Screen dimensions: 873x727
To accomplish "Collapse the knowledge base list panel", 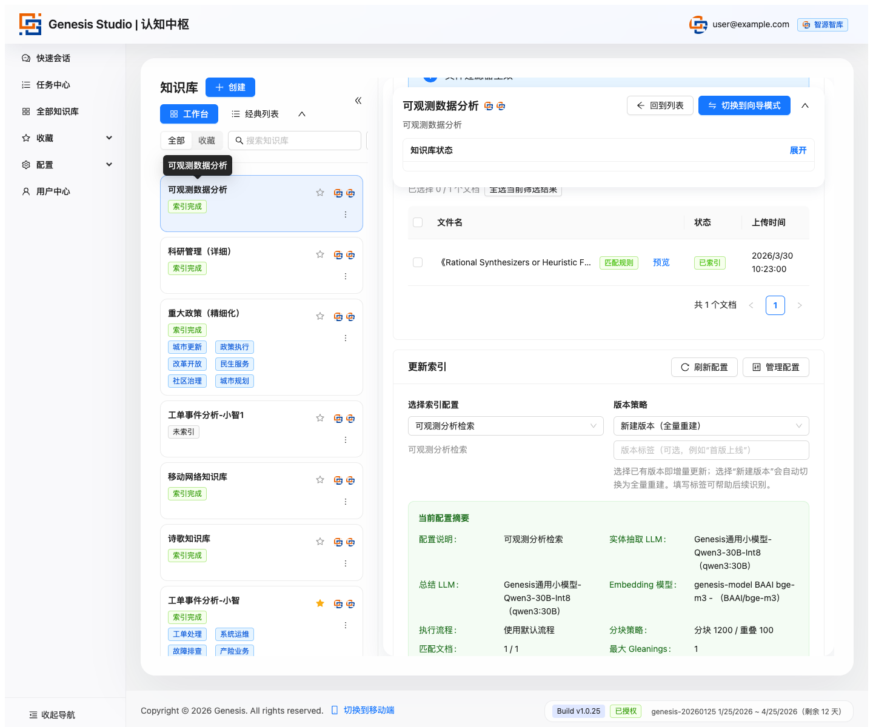I will pos(358,101).
